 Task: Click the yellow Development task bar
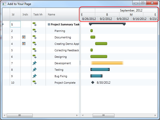pos(107,63)
